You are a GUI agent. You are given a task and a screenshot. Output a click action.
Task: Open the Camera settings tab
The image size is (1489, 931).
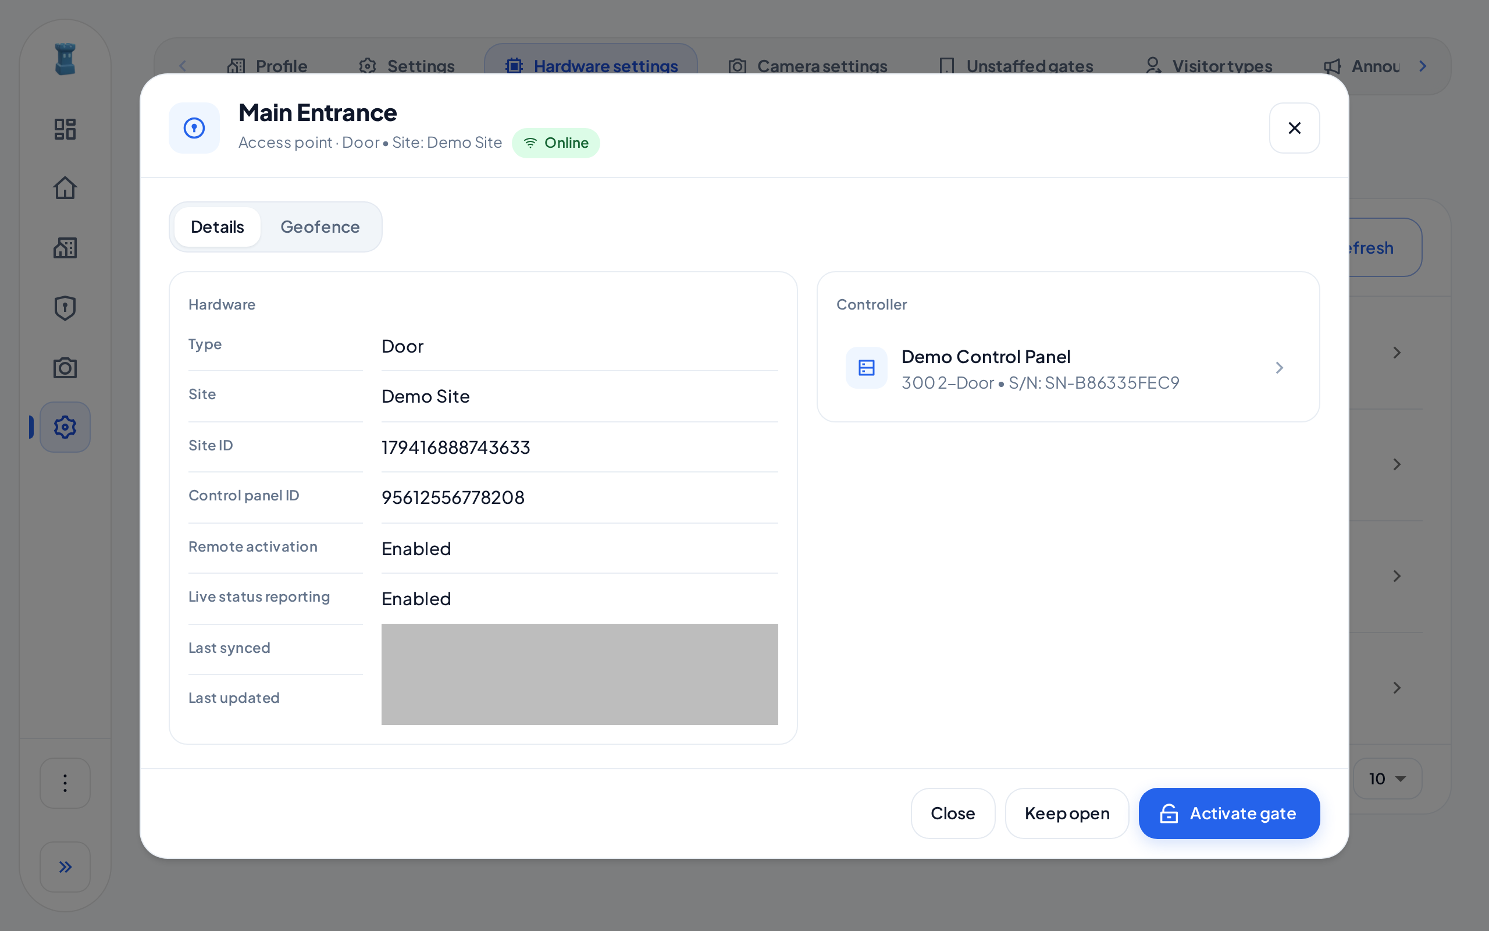(807, 66)
